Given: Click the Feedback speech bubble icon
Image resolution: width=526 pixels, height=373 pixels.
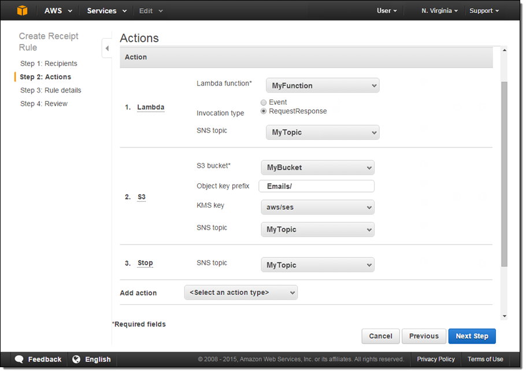Looking at the screenshot, I should point(19,359).
